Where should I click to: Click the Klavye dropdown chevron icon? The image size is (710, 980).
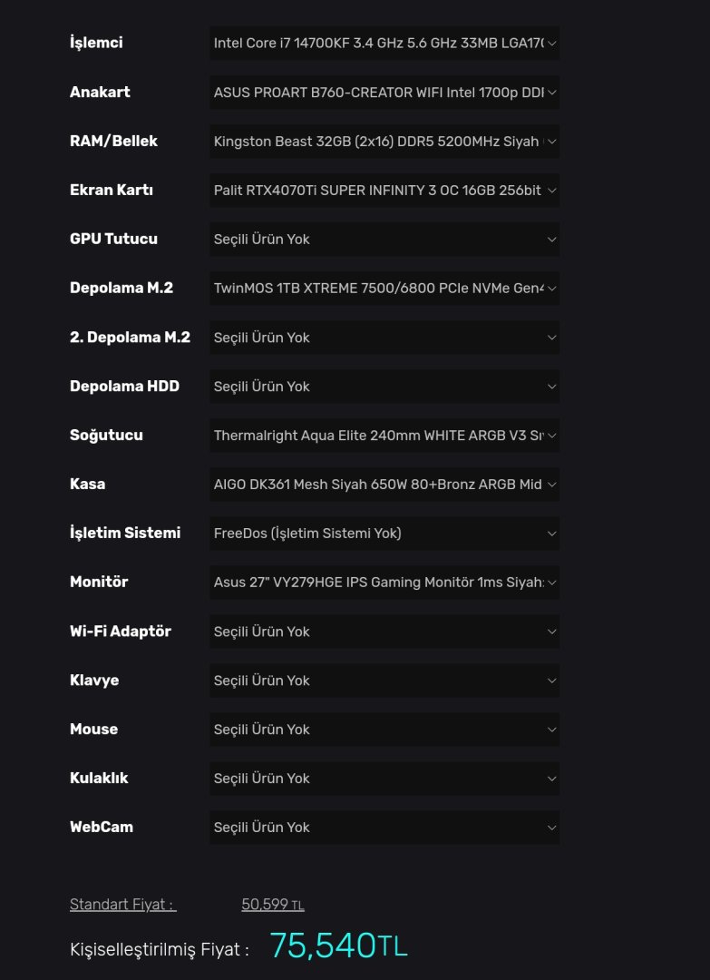[551, 680]
